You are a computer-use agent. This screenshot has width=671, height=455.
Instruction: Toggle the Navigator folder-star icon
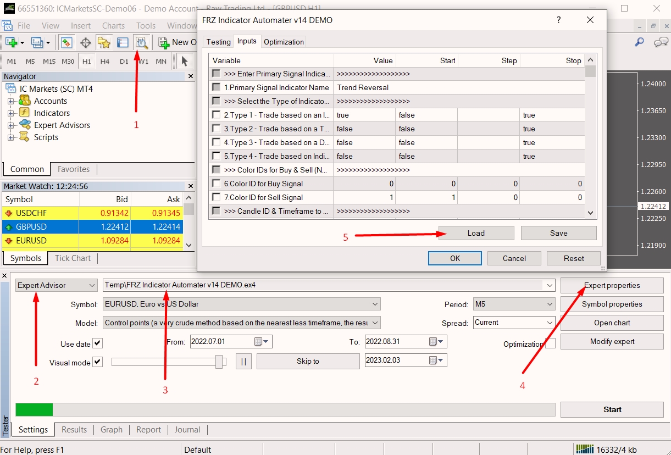click(104, 42)
